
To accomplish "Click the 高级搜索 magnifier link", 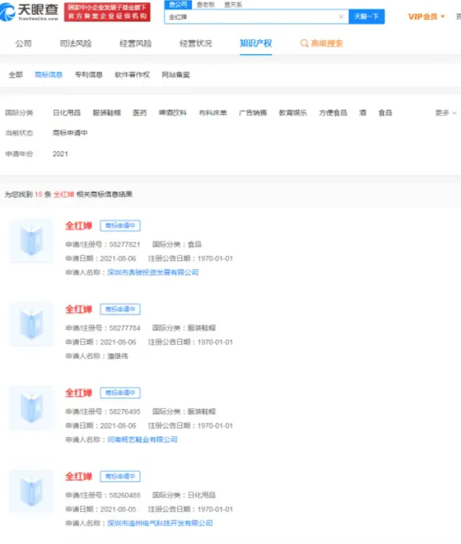I will (x=322, y=44).
